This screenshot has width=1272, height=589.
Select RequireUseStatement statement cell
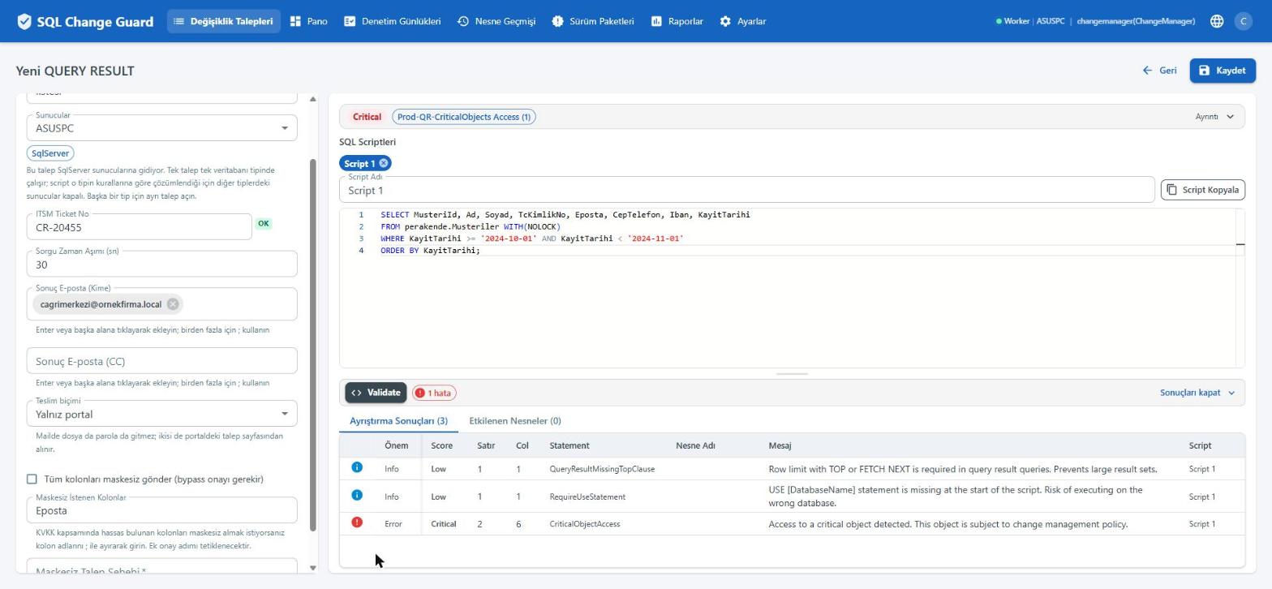click(x=587, y=497)
